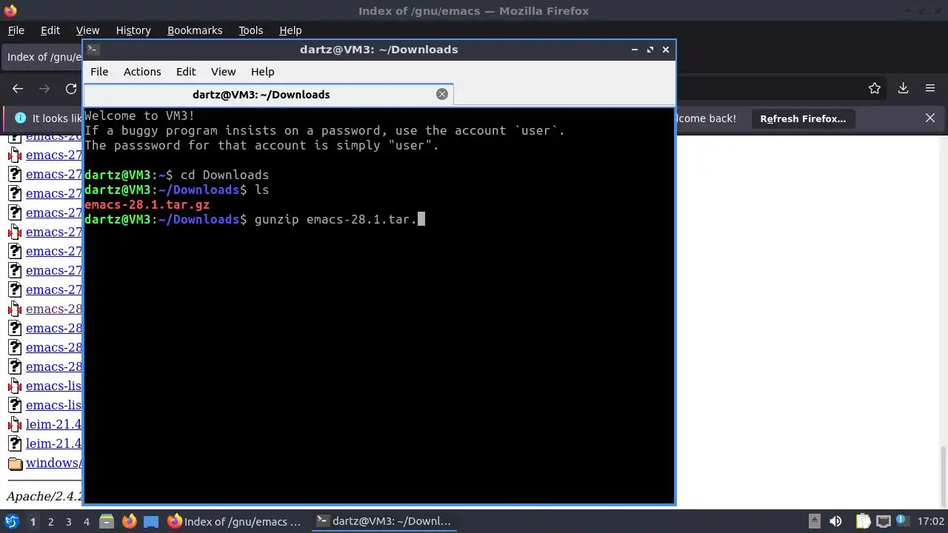Viewport: 948px width, 533px height.
Task: Open the Firefox Bookmarks menu
Action: pyautogui.click(x=195, y=30)
